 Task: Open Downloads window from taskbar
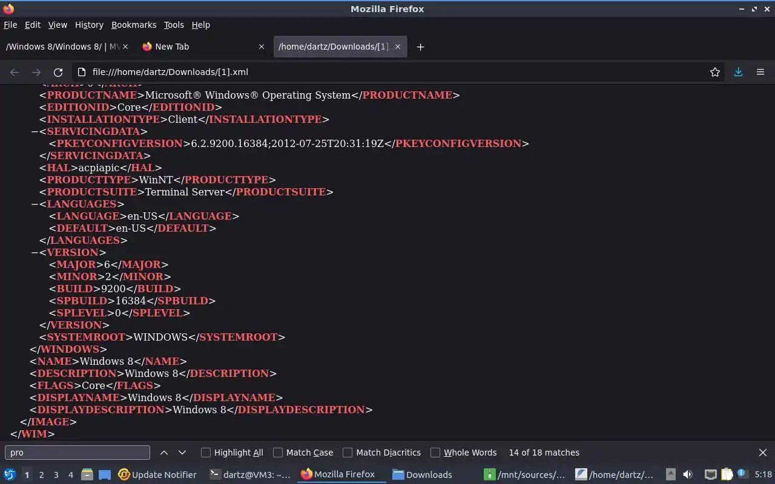click(x=423, y=475)
